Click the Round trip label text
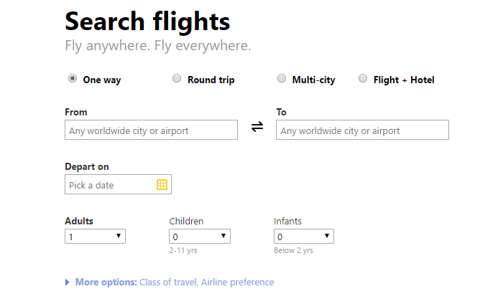Screen dimensions: 503x304 click(211, 80)
